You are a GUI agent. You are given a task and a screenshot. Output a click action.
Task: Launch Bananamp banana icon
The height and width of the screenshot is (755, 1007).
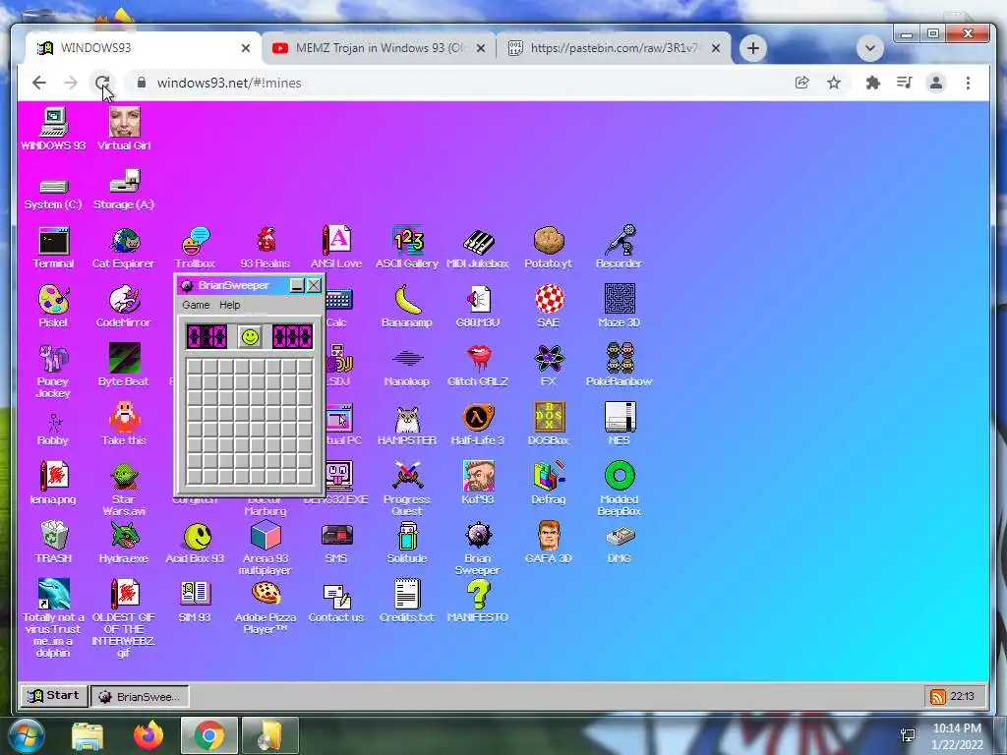pyautogui.click(x=406, y=307)
